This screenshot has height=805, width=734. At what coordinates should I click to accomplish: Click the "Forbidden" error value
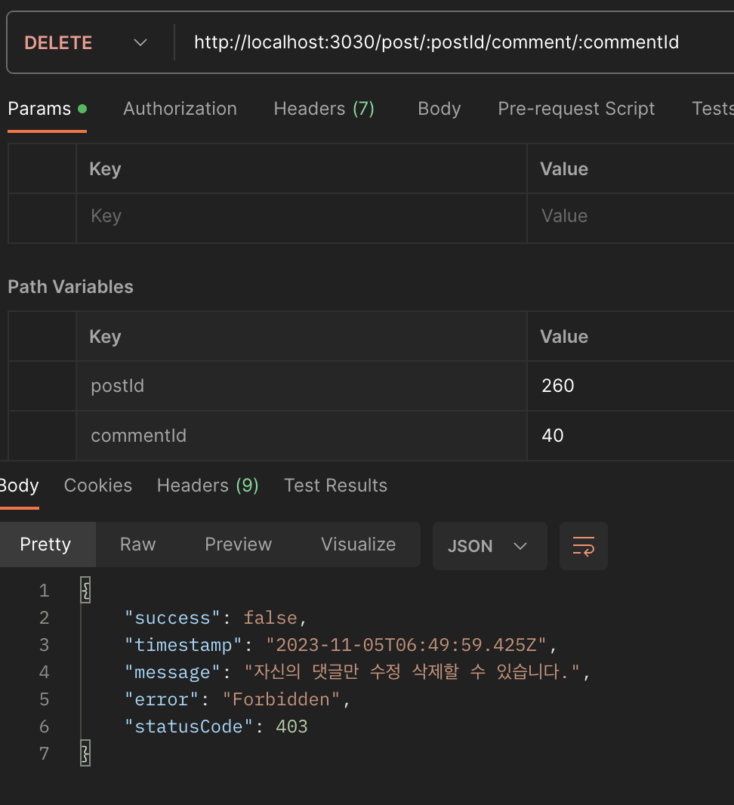click(281, 699)
